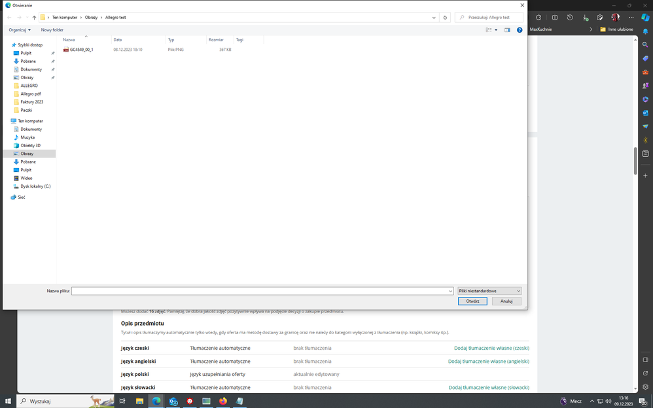Image resolution: width=653 pixels, height=408 pixels.
Task: Open Tools briefcase icon in Edge sidebar
Action: pos(645,72)
